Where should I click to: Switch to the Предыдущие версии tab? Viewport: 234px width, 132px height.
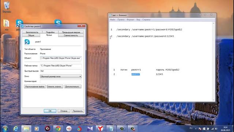point(71,32)
